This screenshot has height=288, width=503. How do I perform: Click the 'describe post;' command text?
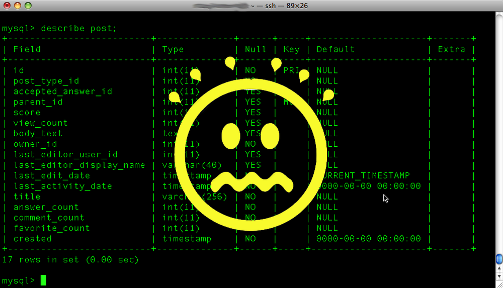pos(78,28)
